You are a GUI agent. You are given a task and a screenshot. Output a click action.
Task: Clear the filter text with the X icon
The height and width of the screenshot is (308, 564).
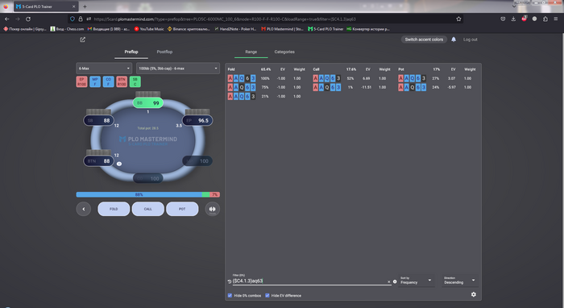[388, 281]
